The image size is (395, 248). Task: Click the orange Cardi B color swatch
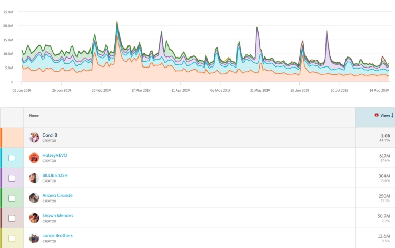tap(12, 138)
